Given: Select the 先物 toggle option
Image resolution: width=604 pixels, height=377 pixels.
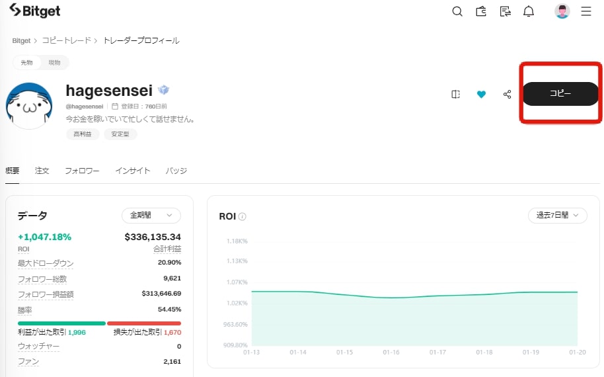Looking at the screenshot, I should click(26, 62).
